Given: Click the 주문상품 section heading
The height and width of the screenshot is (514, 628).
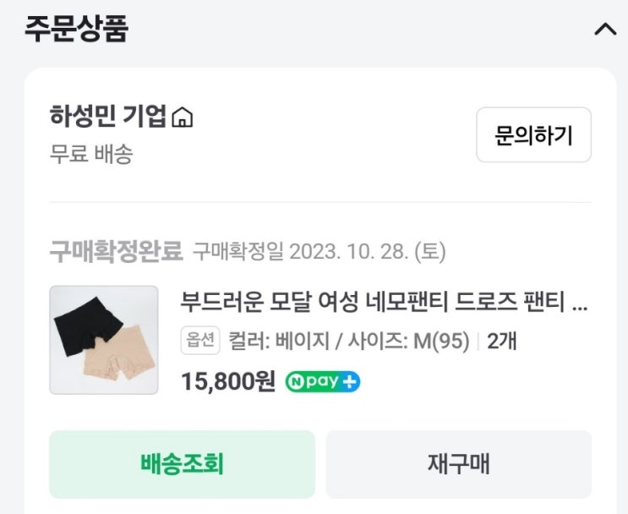Looking at the screenshot, I should 76,29.
